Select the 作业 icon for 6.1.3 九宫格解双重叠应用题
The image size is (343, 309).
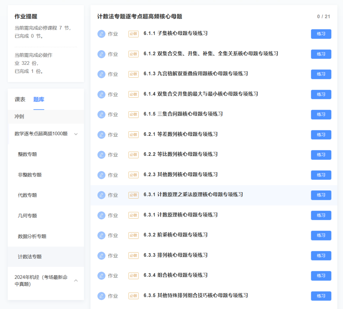click(101, 74)
